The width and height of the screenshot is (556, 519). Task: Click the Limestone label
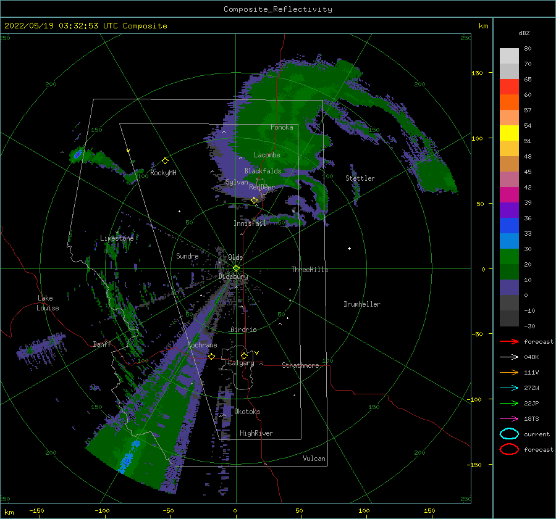point(117,238)
